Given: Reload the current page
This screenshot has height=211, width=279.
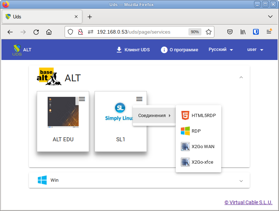Looking at the screenshot, I should coord(36,32).
